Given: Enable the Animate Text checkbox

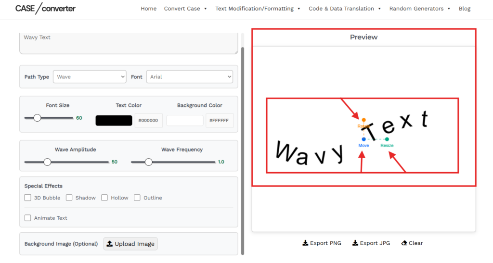Looking at the screenshot, I should (x=27, y=218).
